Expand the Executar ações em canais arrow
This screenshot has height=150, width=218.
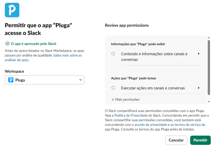tap(199, 88)
